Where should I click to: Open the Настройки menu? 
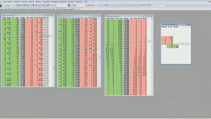click(79, 2)
